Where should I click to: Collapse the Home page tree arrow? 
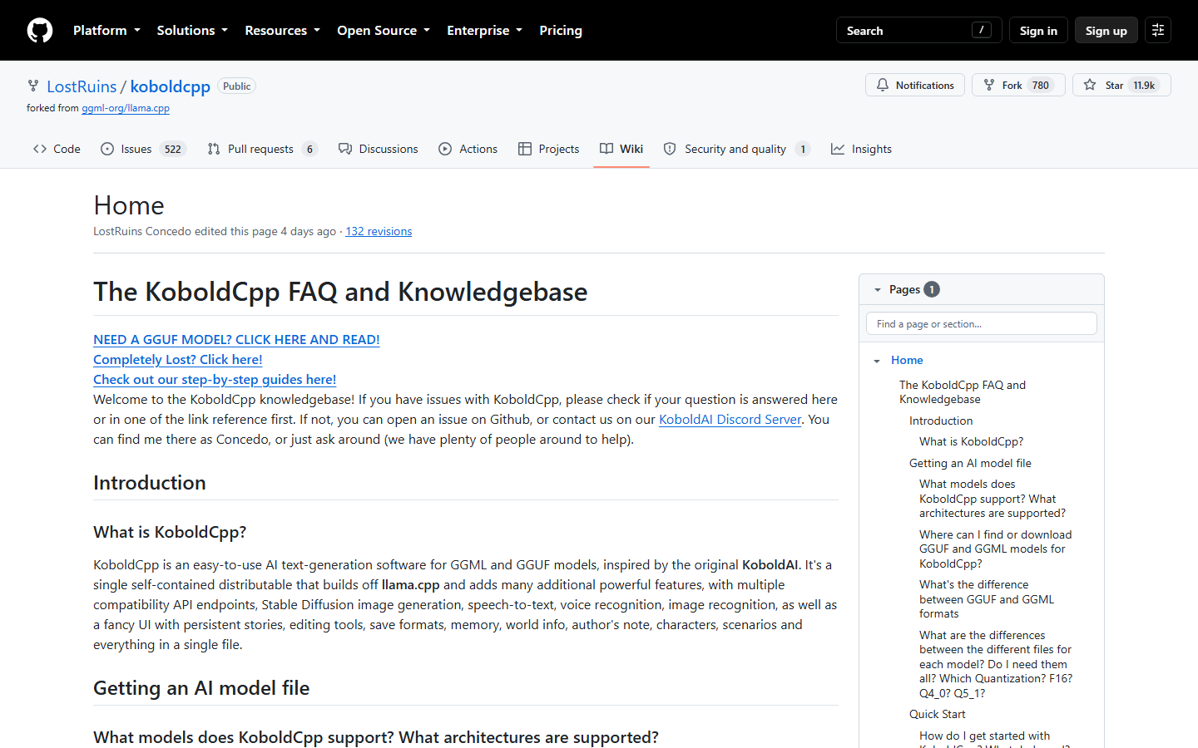coord(877,361)
